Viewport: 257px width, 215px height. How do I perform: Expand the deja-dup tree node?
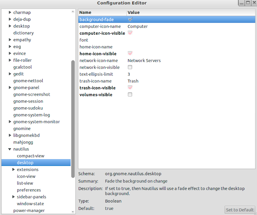(10, 19)
